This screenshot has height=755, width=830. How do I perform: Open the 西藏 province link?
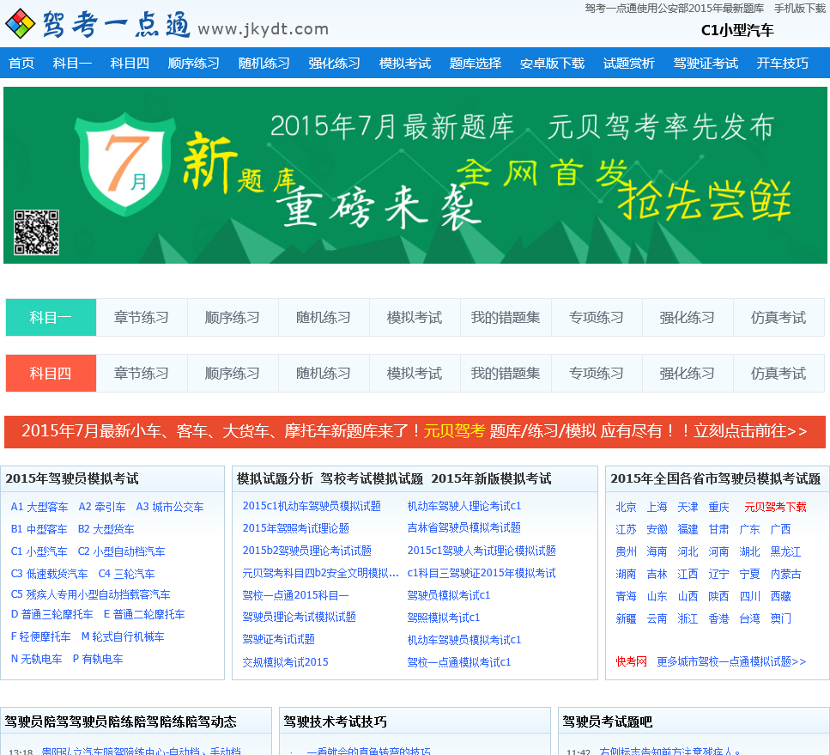point(781,596)
